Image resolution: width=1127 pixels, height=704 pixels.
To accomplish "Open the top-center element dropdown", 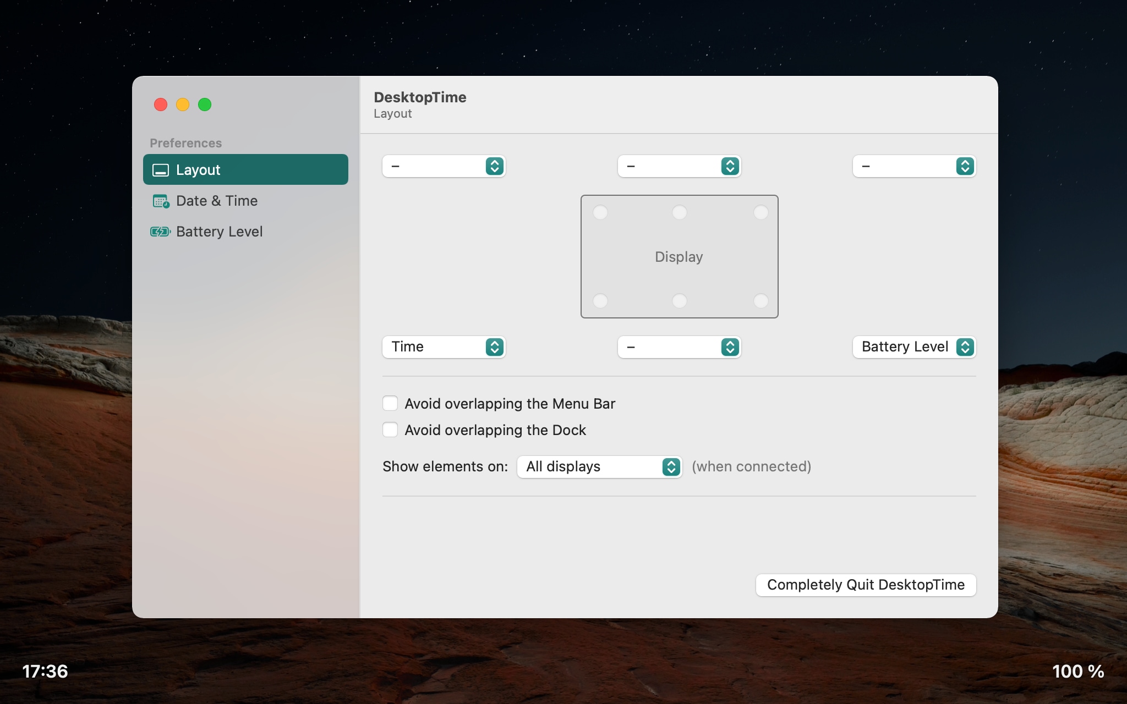I will (x=679, y=166).
